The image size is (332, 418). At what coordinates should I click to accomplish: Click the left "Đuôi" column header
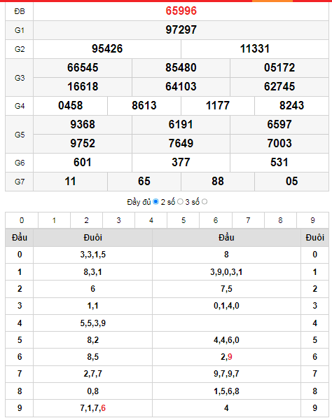click(92, 238)
